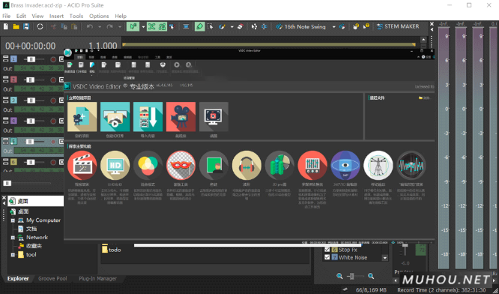The image size is (499, 294).
Task: Toggle the Stop Fx checkbox
Action: click(x=327, y=250)
